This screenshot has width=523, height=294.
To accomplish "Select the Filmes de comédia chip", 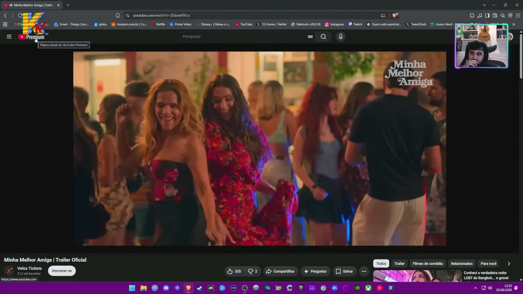I will tap(427, 264).
